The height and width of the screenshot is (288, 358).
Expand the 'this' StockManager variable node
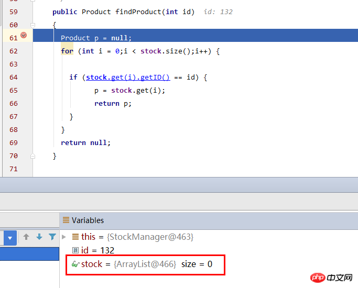pyautogui.click(x=64, y=237)
